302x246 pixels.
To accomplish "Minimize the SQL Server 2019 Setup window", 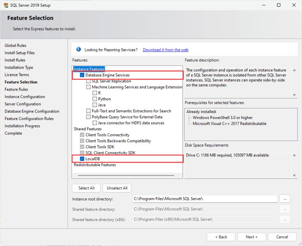I will pyautogui.click(x=264, y=5).
